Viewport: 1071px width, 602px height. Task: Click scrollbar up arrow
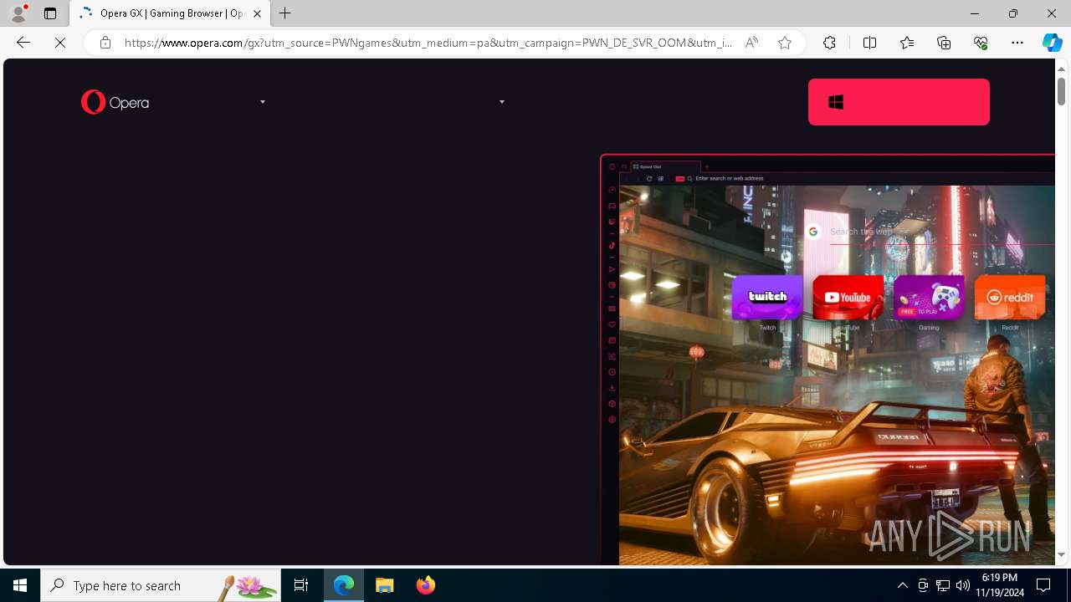1062,68
